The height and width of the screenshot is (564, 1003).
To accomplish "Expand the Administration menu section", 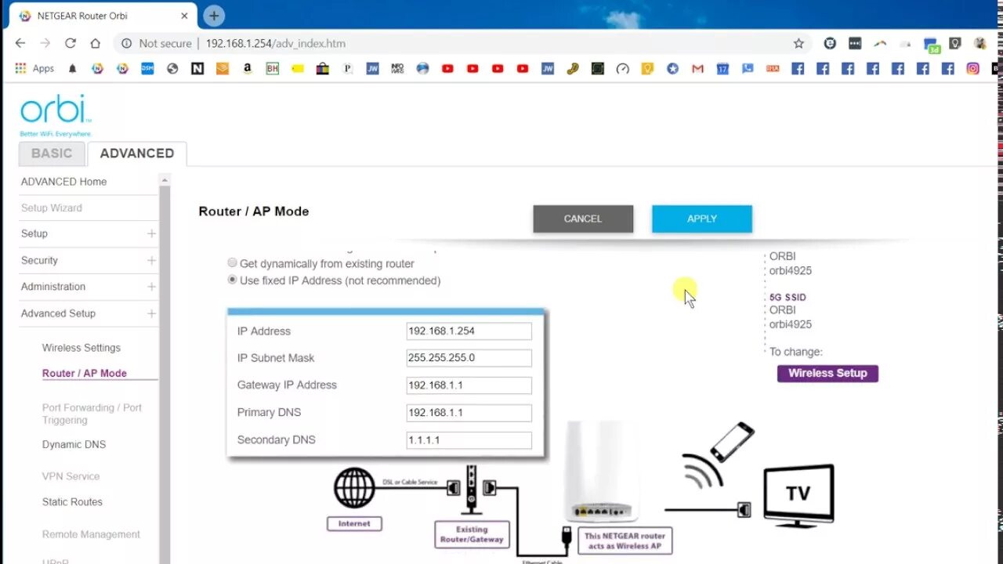I will pyautogui.click(x=151, y=287).
